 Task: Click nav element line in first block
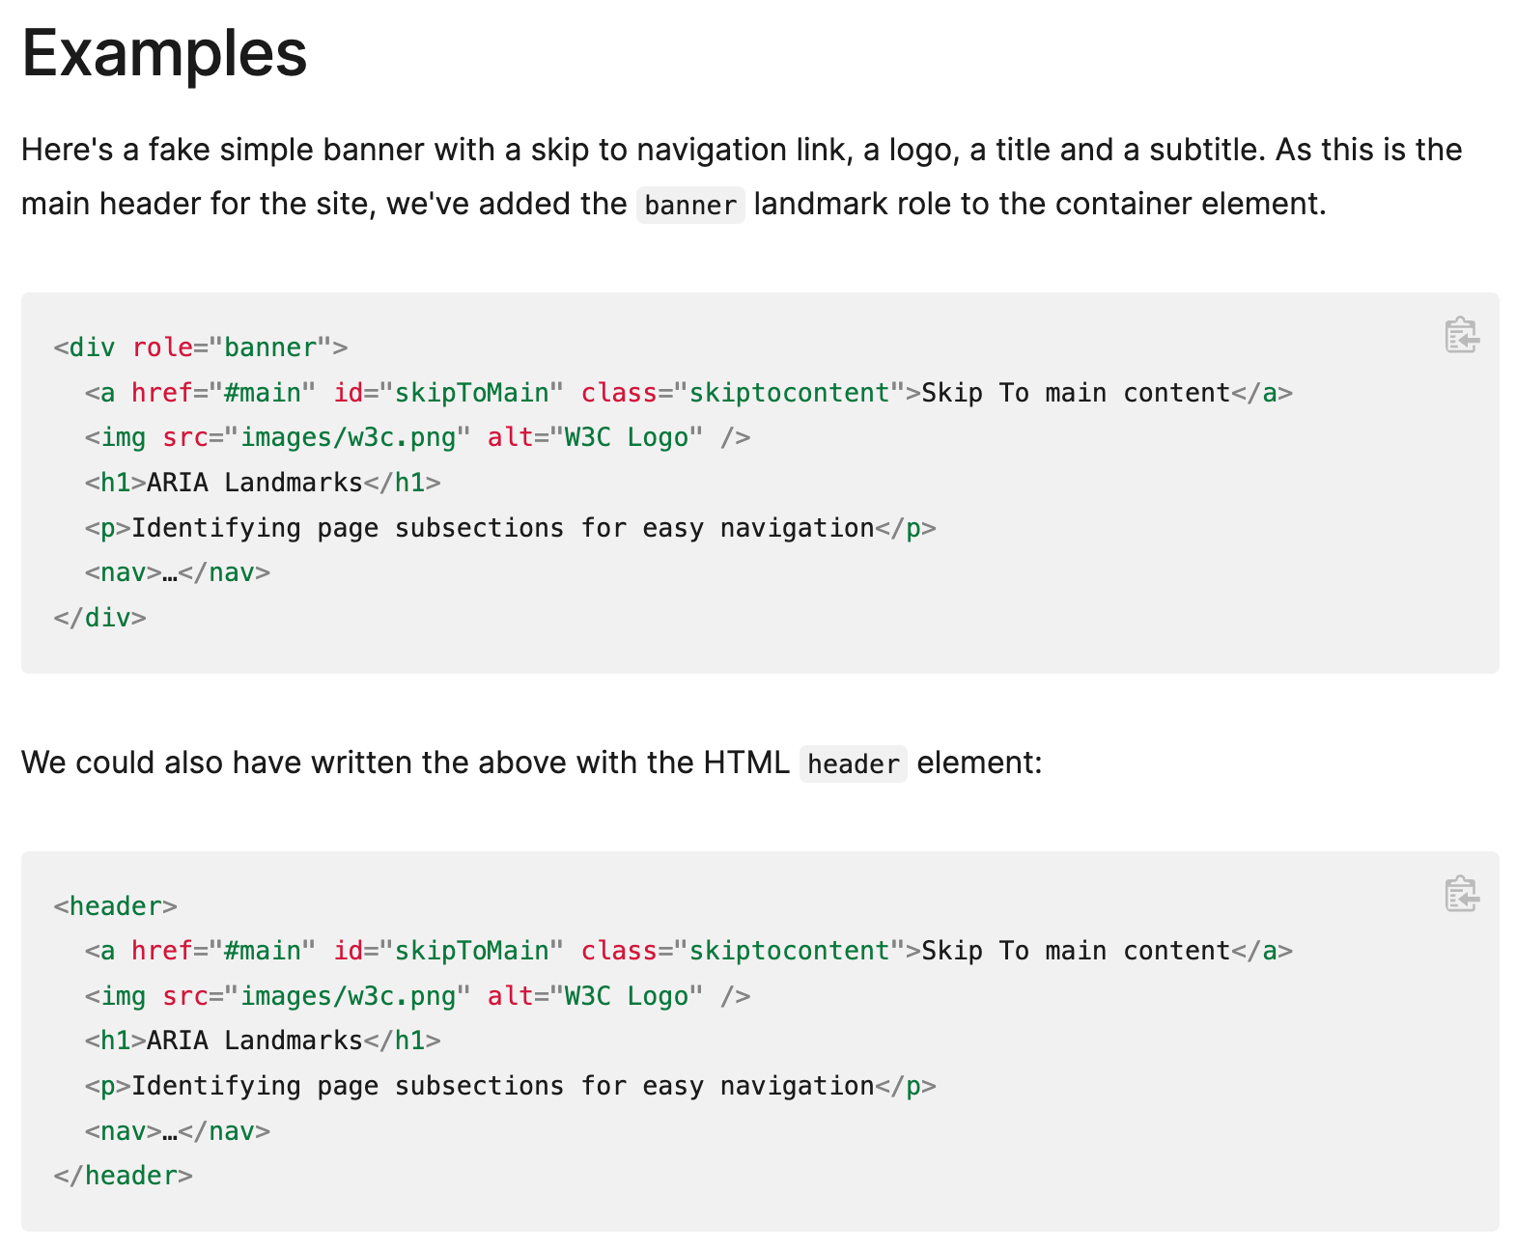click(178, 572)
